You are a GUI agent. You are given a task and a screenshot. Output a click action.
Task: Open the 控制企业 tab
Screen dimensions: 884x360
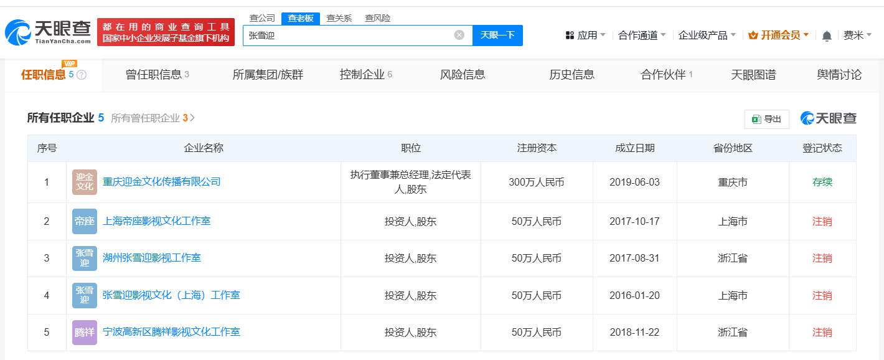[x=366, y=75]
